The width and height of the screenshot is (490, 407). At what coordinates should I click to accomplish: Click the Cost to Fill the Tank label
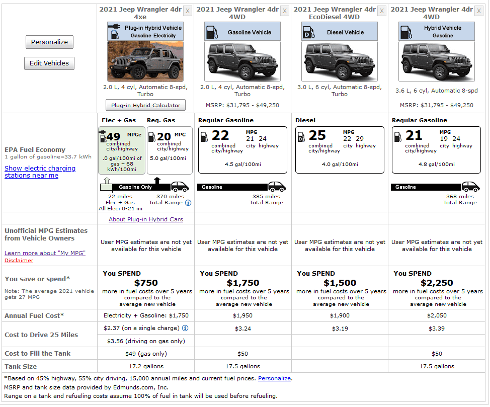pos(38,354)
